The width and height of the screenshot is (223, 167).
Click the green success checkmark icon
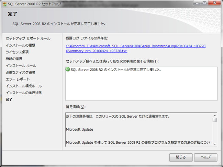tap(68, 69)
